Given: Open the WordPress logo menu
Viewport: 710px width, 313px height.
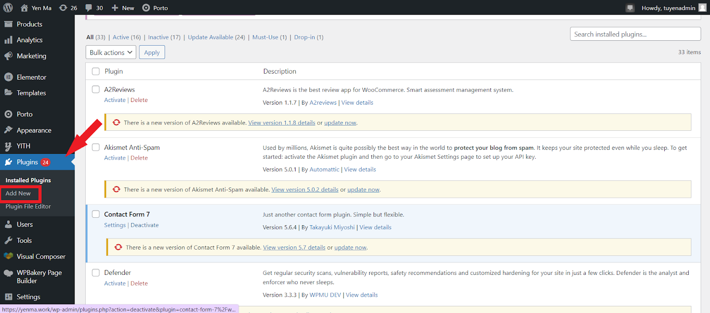Looking at the screenshot, I should (x=8, y=8).
